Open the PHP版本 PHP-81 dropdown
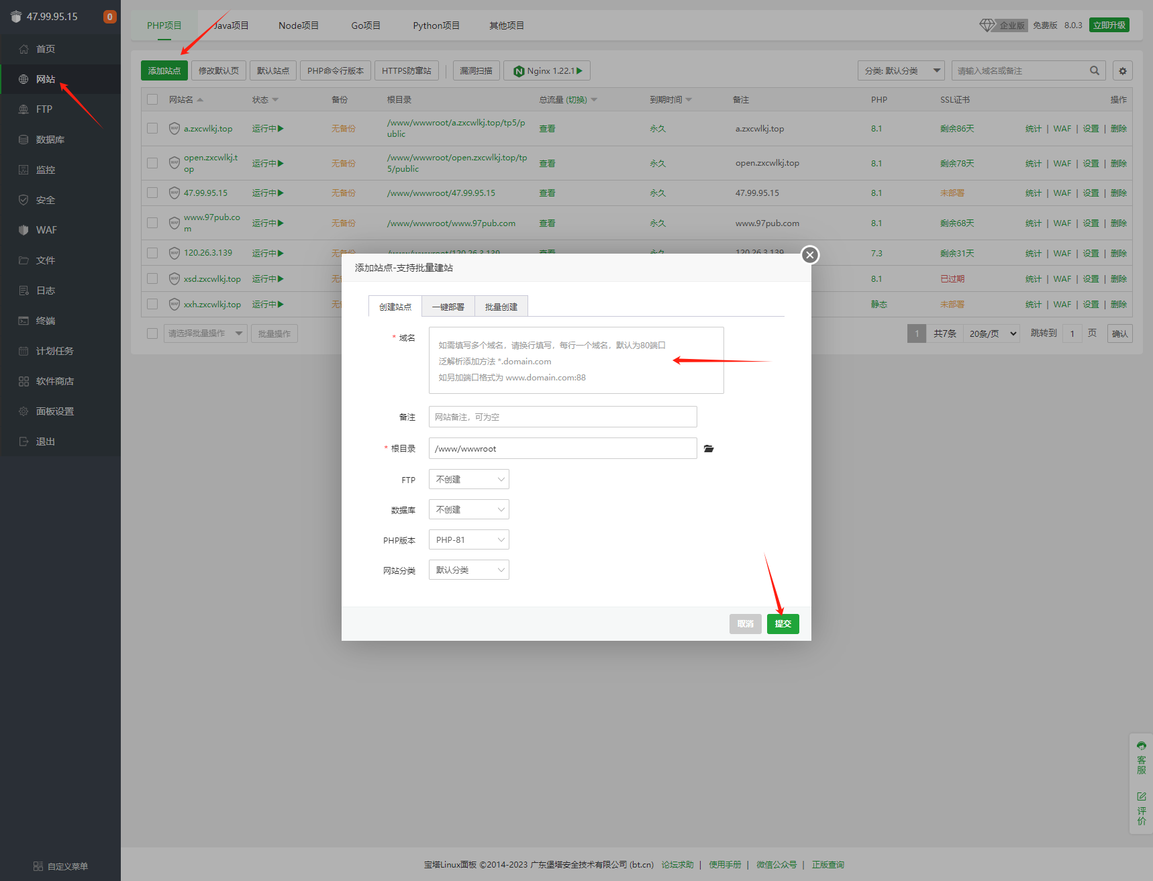 (469, 539)
